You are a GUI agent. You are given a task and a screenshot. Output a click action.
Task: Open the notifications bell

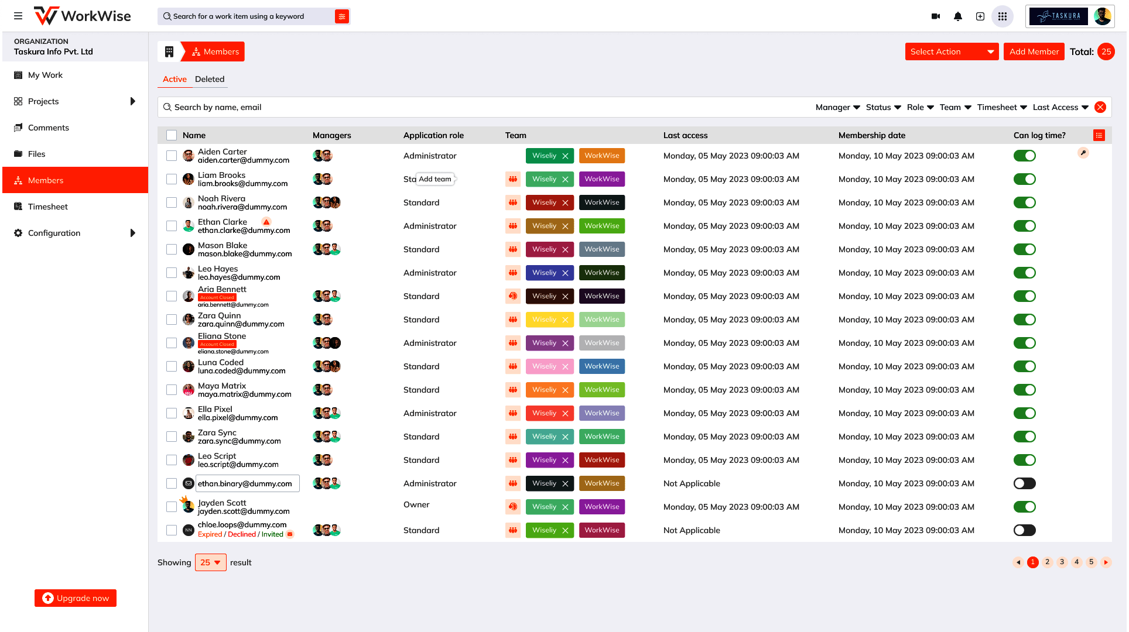tap(958, 16)
